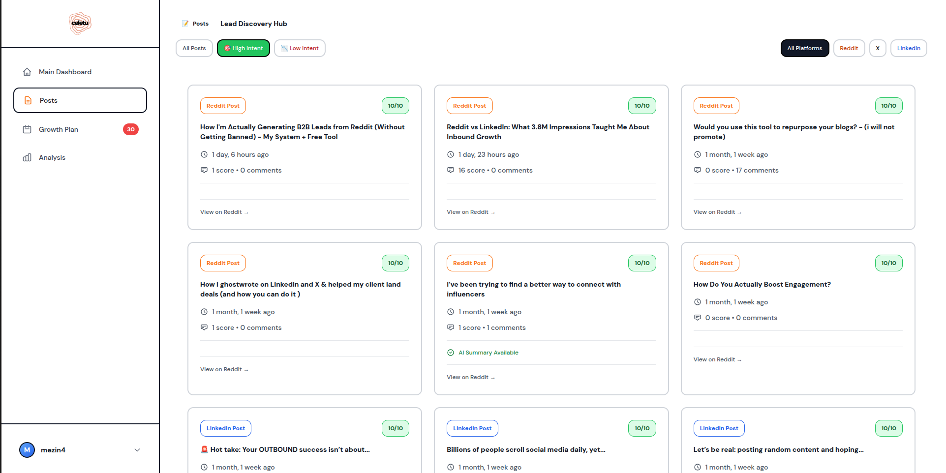Viewport: 946px width, 473px height.
Task: Disable the High Intent filter
Action: pyautogui.click(x=243, y=48)
